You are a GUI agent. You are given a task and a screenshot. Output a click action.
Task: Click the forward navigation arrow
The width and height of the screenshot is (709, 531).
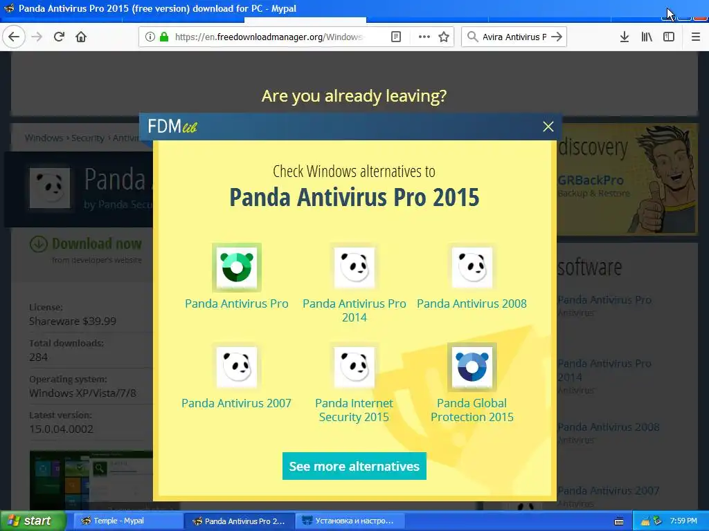37,37
